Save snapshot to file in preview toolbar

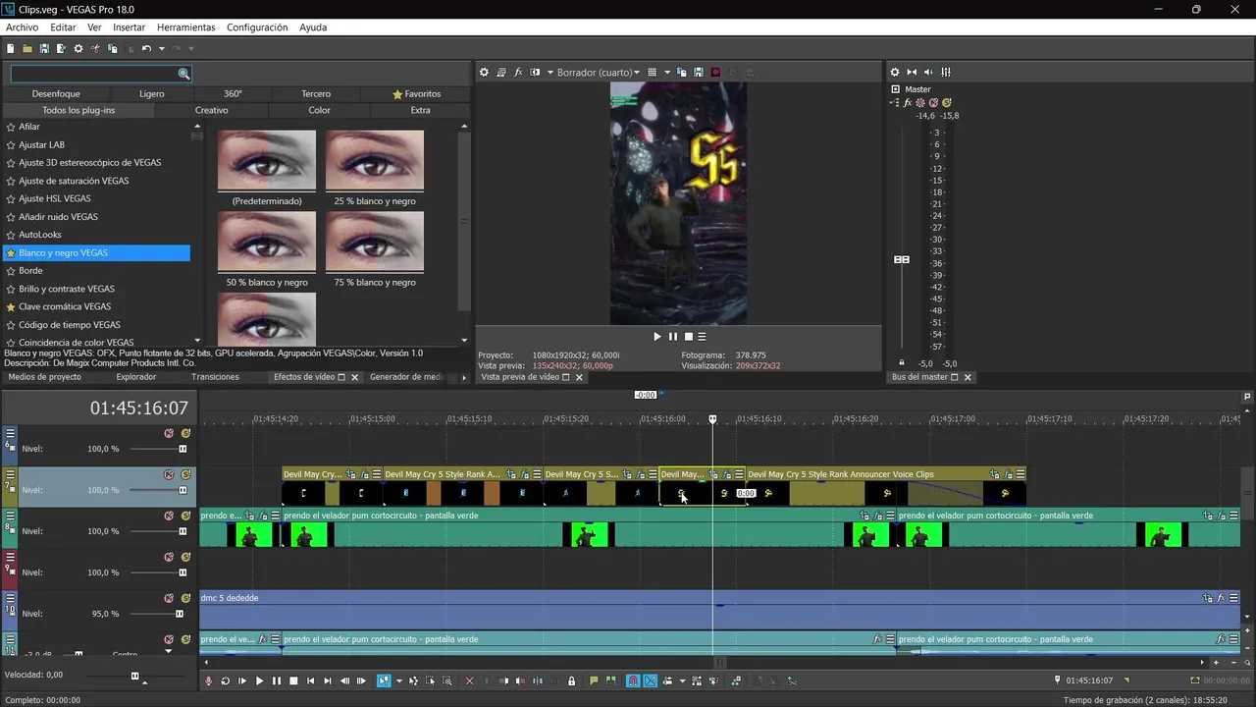[x=699, y=72]
